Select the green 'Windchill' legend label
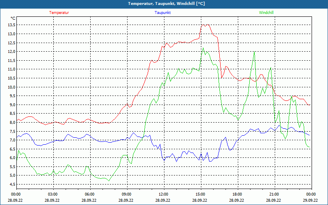The width and height of the screenshot is (328, 205). click(266, 13)
